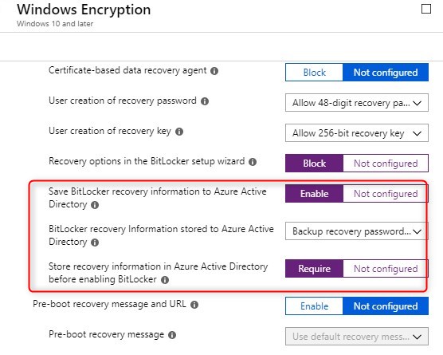Select Enable for saving recovery info to Azure AD
This screenshot has width=443, height=355.
point(314,194)
